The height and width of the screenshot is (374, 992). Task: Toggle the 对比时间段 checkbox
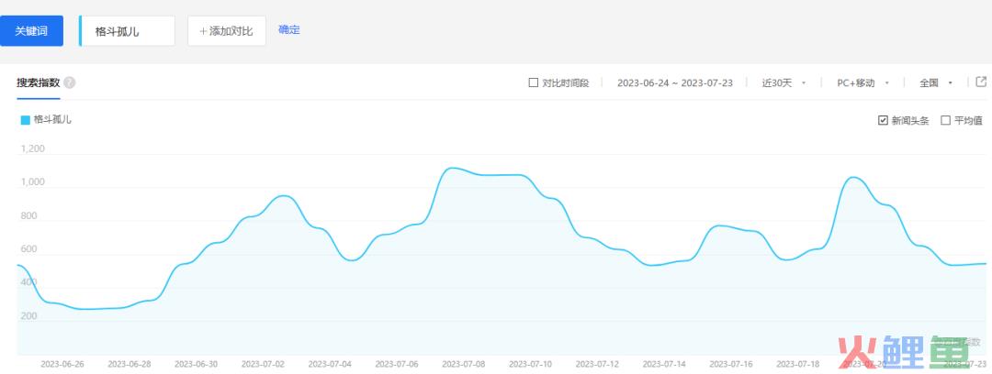pyautogui.click(x=534, y=82)
